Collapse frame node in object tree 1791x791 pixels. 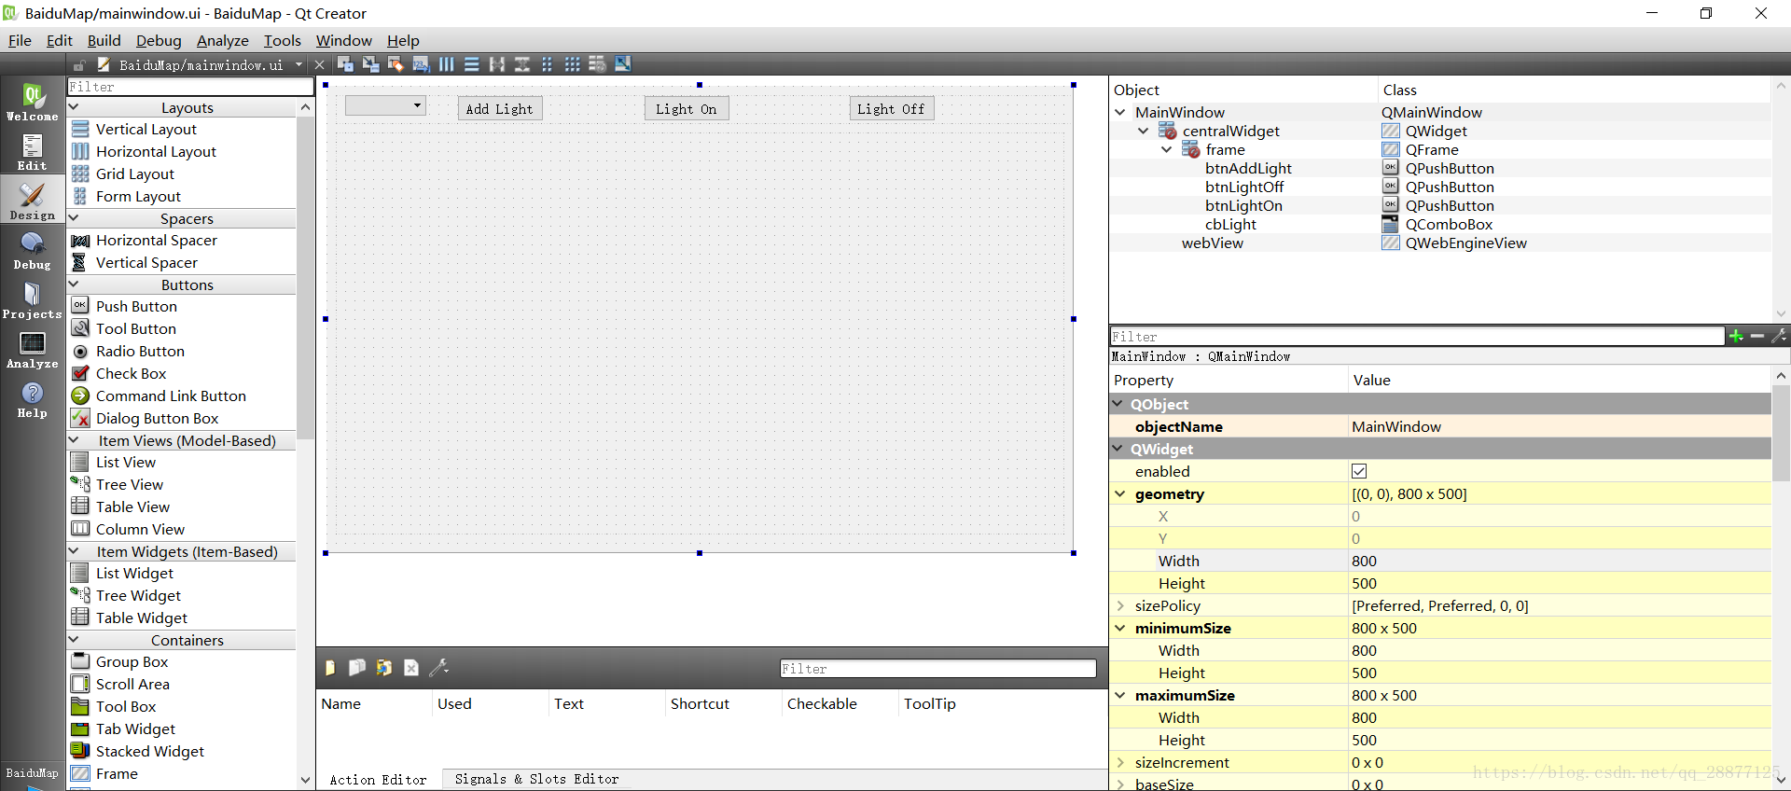coord(1167,149)
